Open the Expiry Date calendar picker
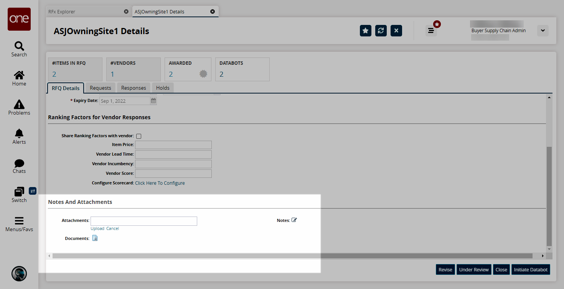This screenshot has width=564, height=289. [153, 101]
